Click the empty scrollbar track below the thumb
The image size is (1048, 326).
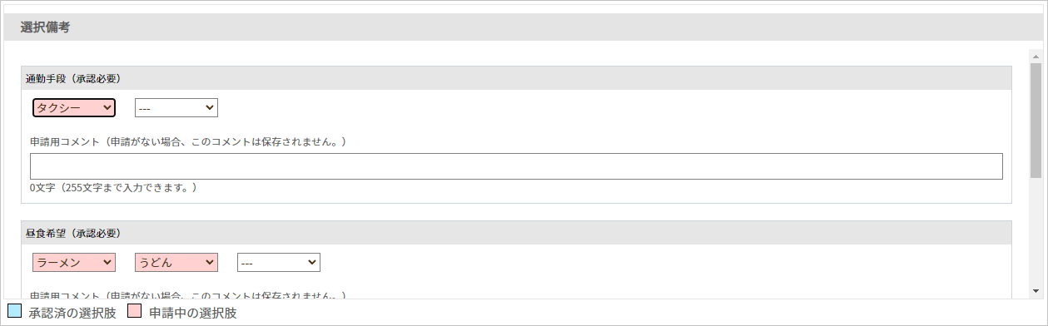click(1036, 231)
